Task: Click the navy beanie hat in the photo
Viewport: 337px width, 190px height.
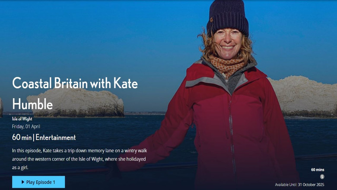Action: [x=228, y=17]
